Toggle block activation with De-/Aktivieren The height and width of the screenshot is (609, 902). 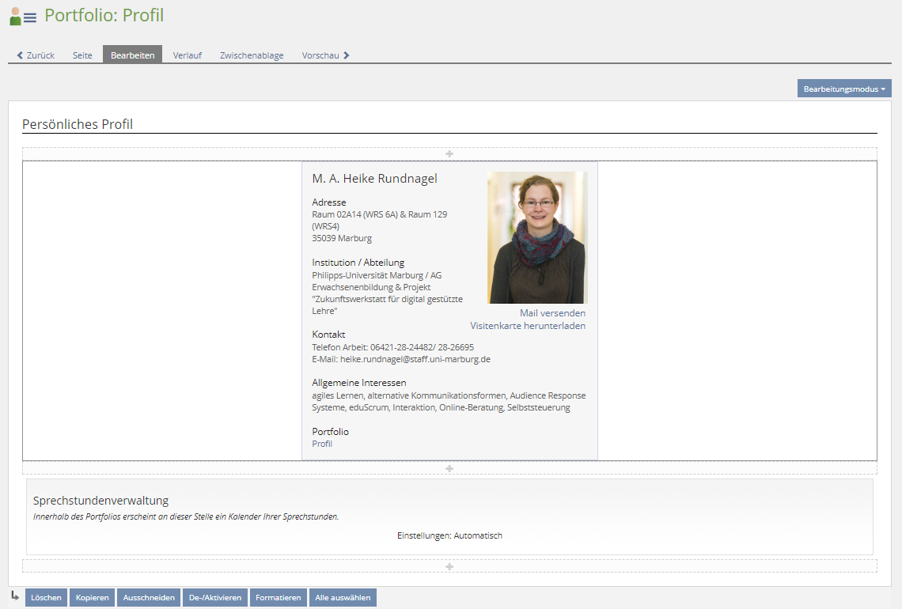pyautogui.click(x=214, y=597)
